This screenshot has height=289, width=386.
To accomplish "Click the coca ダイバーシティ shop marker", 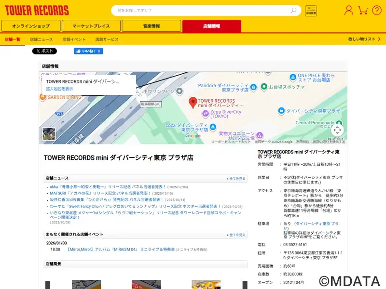I will pos(213,127).
